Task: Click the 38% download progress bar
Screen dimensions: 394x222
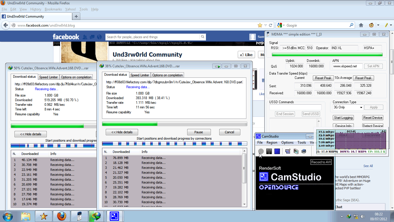Action: [x=174, y=124]
